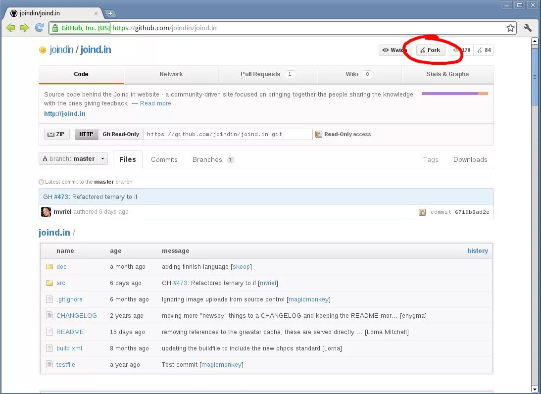Bookmark page with the star icon
The height and width of the screenshot is (394, 541).
pyautogui.click(x=510, y=28)
